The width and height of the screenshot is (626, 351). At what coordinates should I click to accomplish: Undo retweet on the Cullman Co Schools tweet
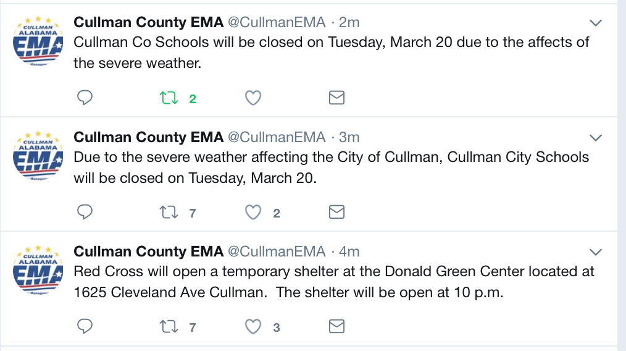tap(169, 98)
